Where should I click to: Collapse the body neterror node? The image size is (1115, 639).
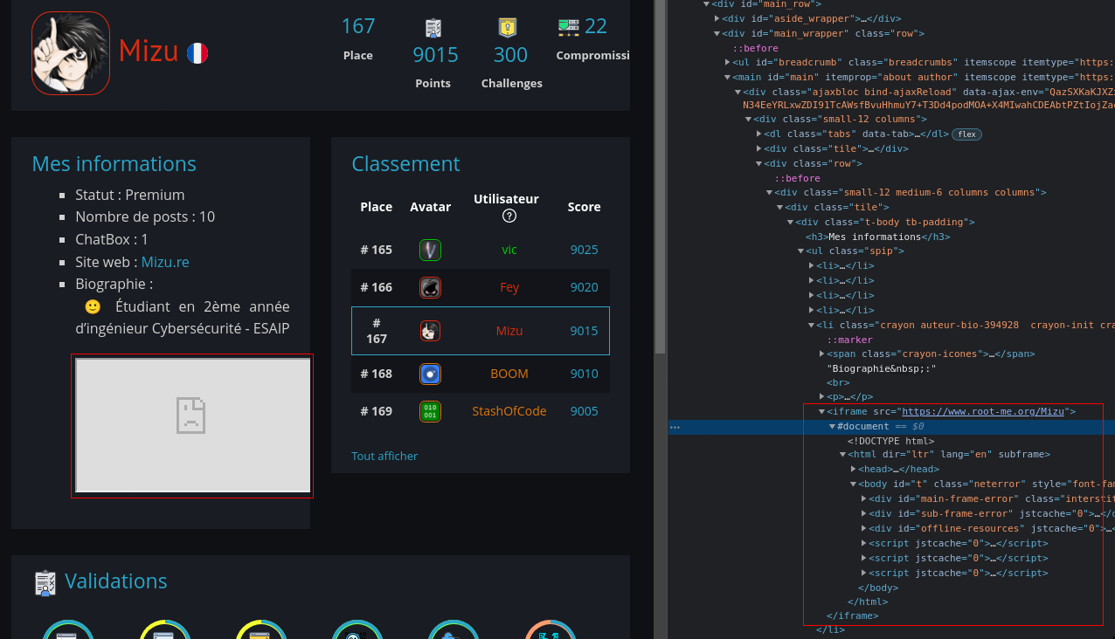click(x=854, y=484)
